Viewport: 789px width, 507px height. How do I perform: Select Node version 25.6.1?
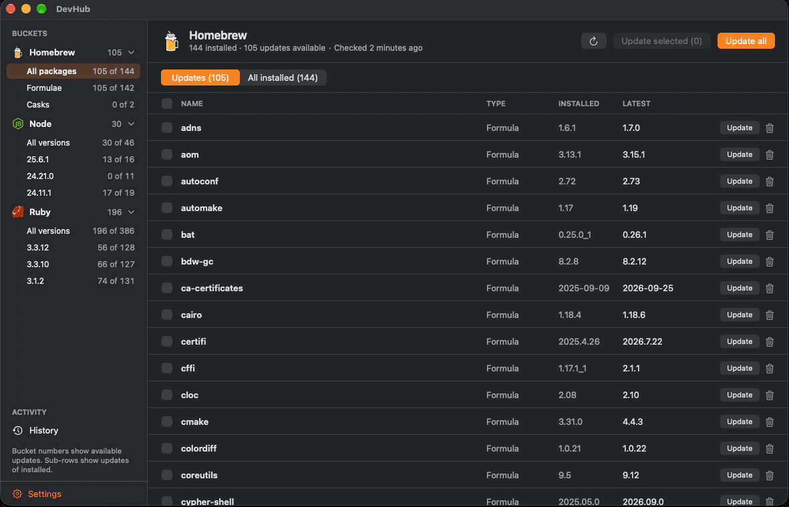tap(73, 160)
